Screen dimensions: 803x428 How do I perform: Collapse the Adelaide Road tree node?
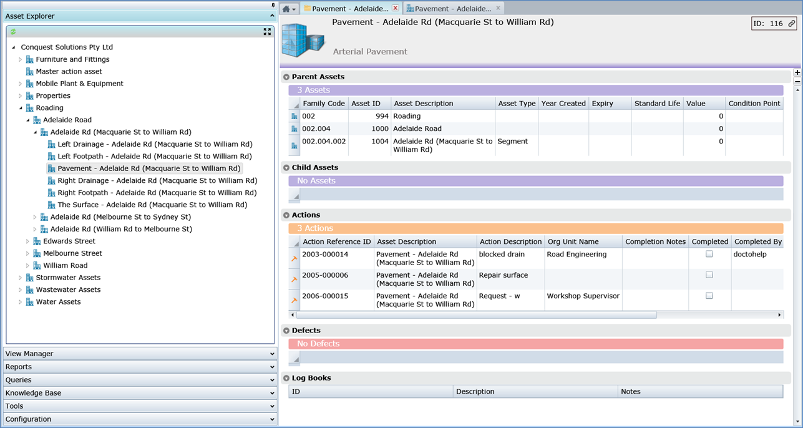pyautogui.click(x=28, y=120)
